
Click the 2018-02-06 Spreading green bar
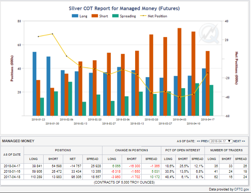(x=70, y=99)
